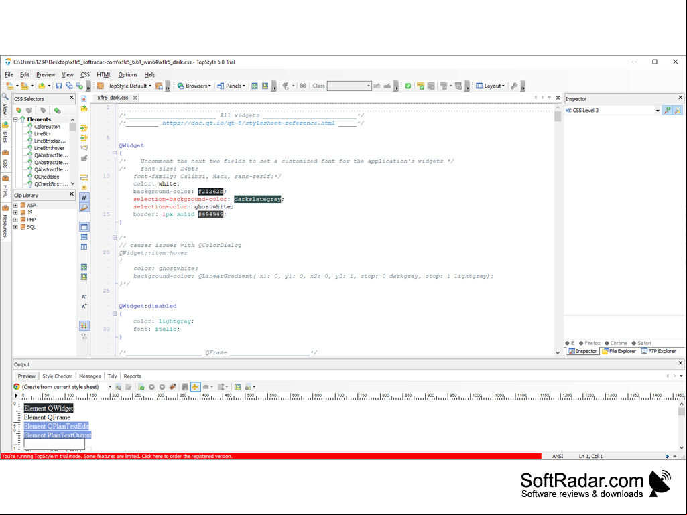
Task: Switch to the Tidy tab
Action: tap(112, 376)
